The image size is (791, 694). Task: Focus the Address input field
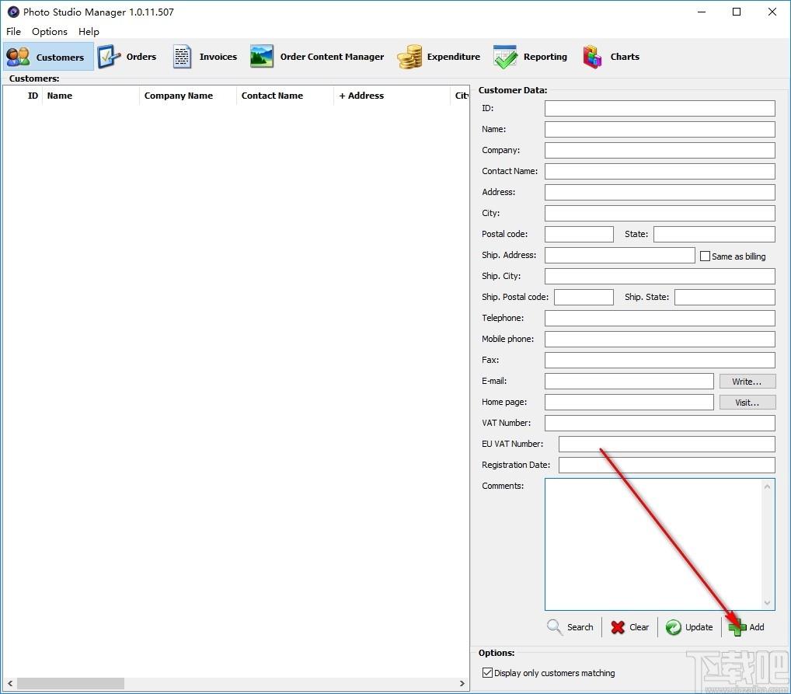tap(660, 192)
